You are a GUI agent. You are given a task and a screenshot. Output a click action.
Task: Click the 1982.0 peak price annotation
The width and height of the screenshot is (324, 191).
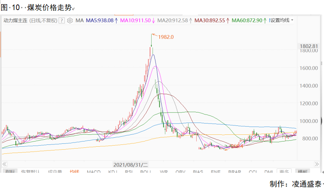(x=166, y=37)
